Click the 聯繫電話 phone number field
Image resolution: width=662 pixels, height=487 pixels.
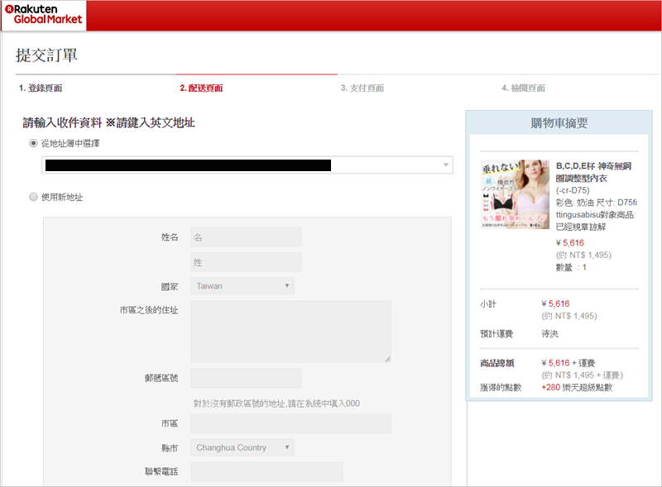click(266, 471)
